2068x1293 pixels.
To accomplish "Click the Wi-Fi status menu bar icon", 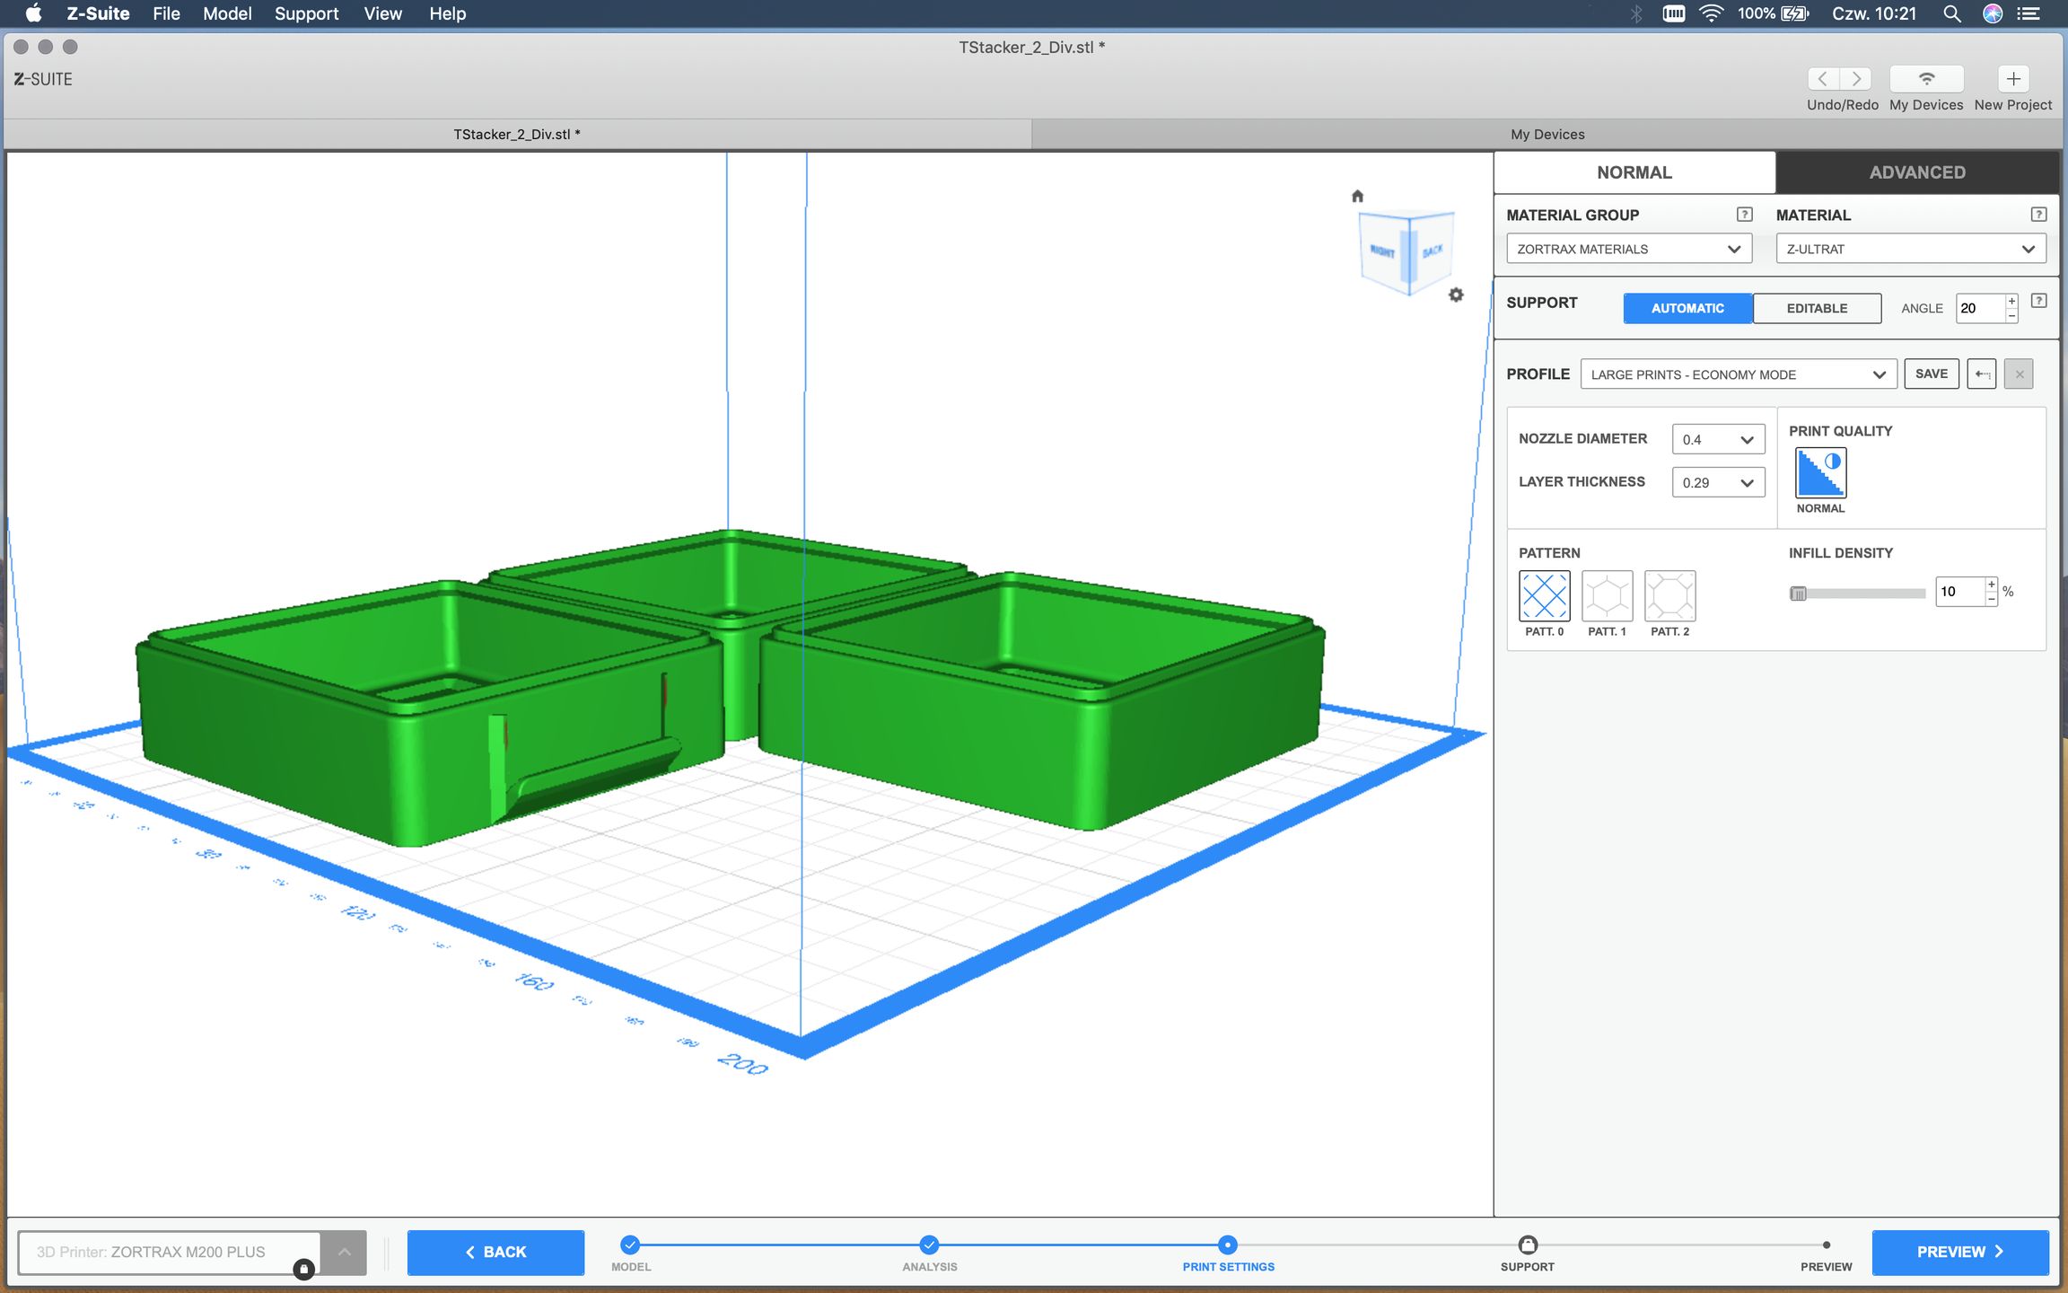I will click(1711, 13).
